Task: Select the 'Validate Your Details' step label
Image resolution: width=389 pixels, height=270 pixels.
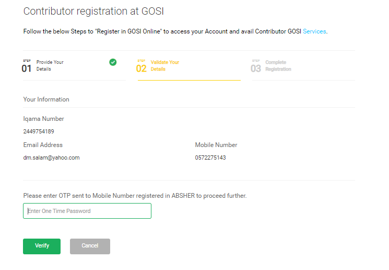Action: (164, 65)
